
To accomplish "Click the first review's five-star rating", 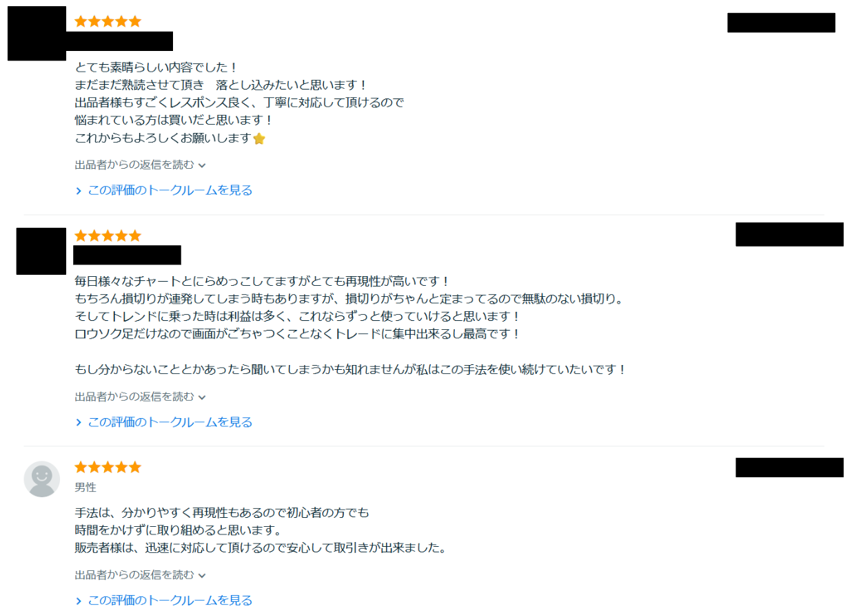I will pyautogui.click(x=108, y=21).
